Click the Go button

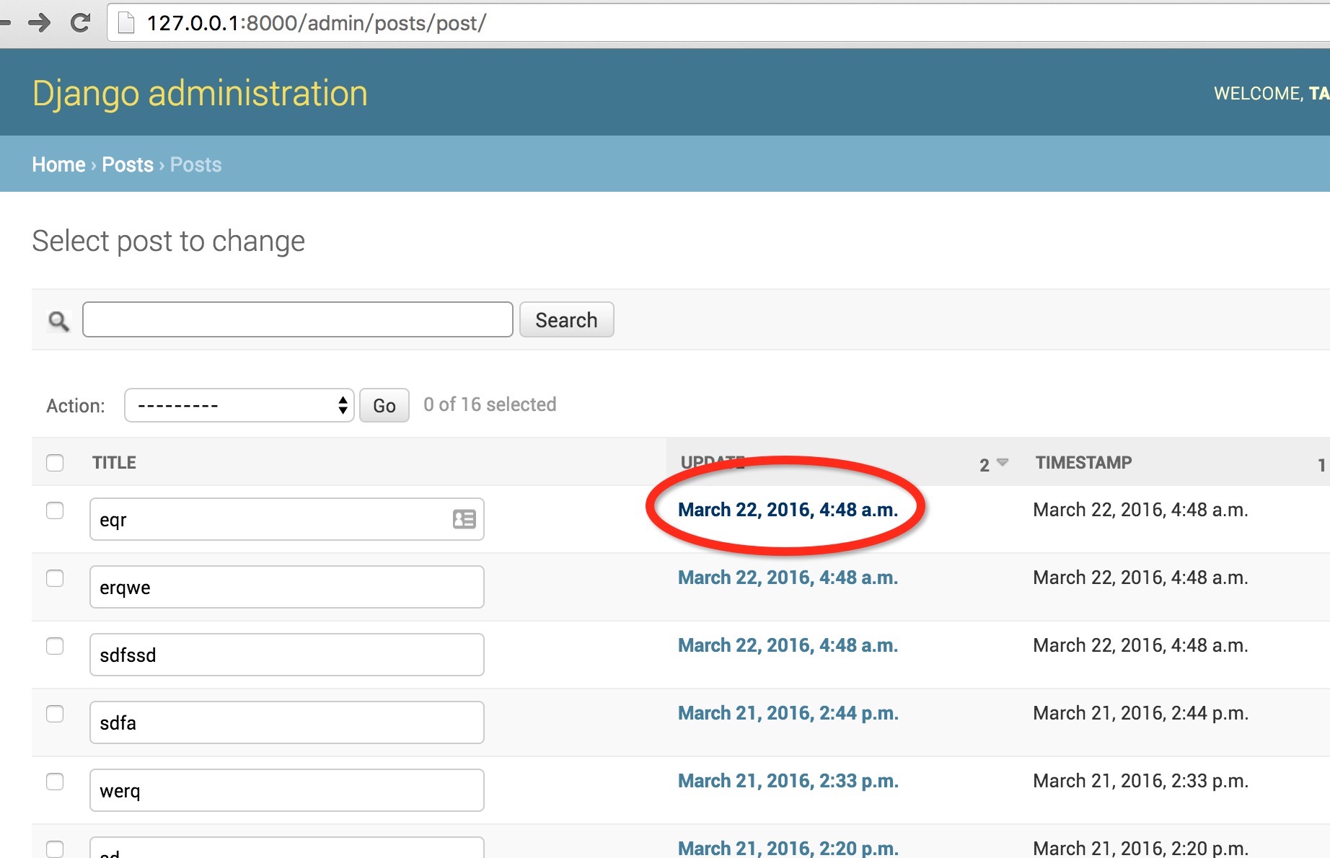coord(384,405)
